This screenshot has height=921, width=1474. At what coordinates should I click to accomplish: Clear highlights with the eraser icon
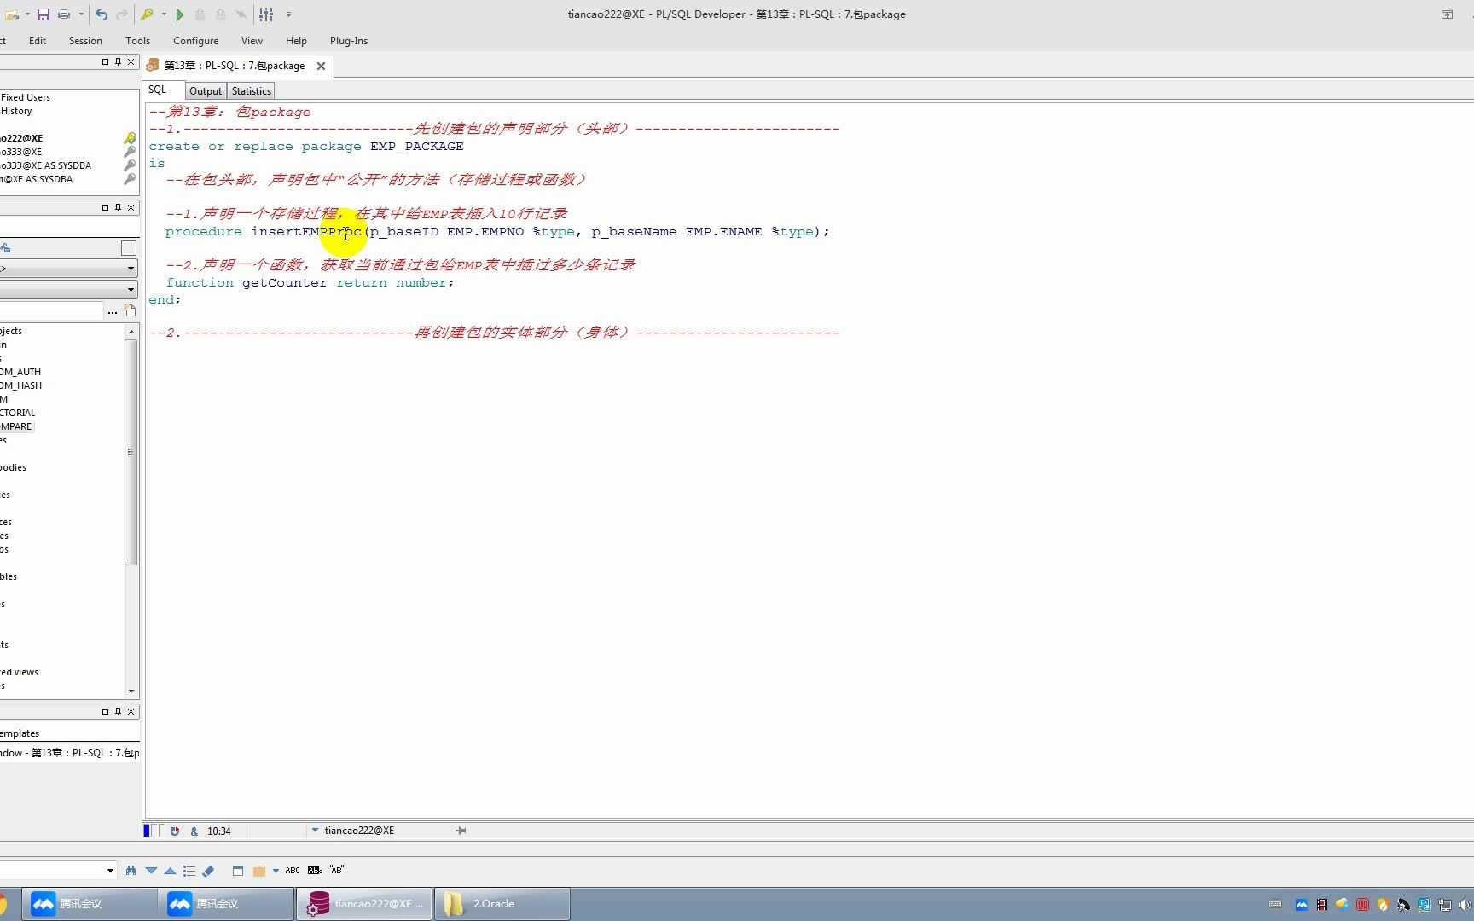click(209, 870)
